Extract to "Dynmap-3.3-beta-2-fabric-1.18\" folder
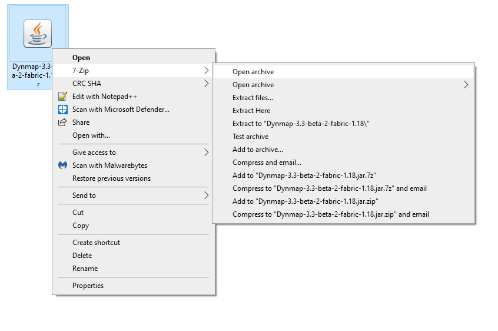The width and height of the screenshot is (498, 331). click(x=344, y=124)
